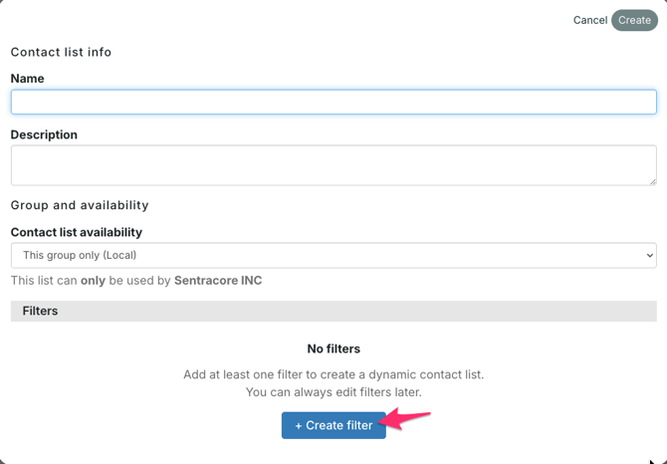The image size is (667, 464).
Task: Focus the Name input field
Action: click(x=333, y=102)
